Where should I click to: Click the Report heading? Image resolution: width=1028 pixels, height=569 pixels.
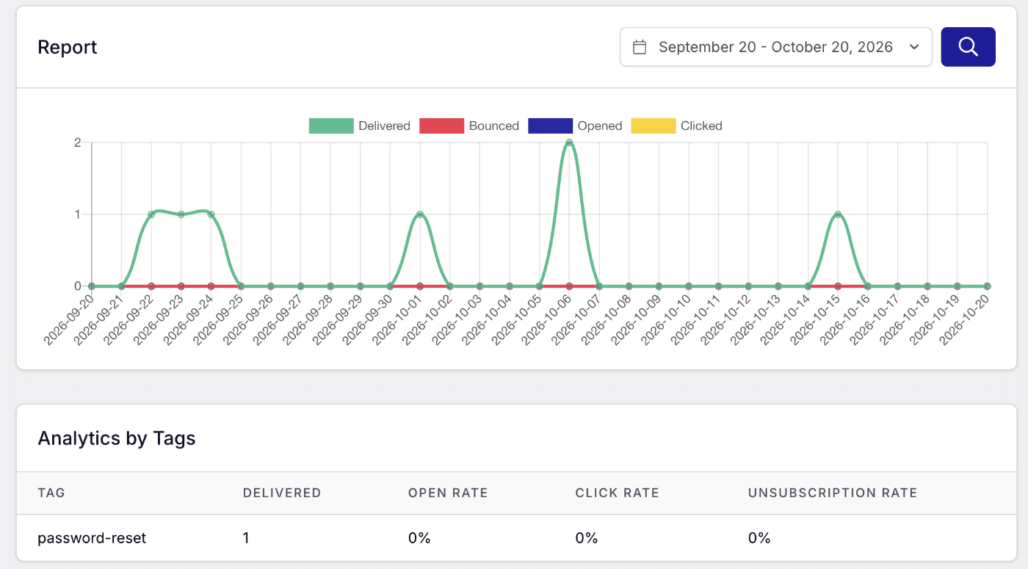[x=68, y=47]
